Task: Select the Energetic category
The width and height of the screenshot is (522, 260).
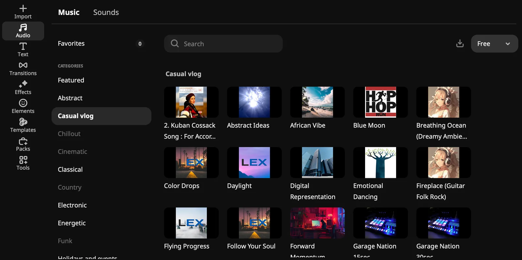Action: pos(101,223)
